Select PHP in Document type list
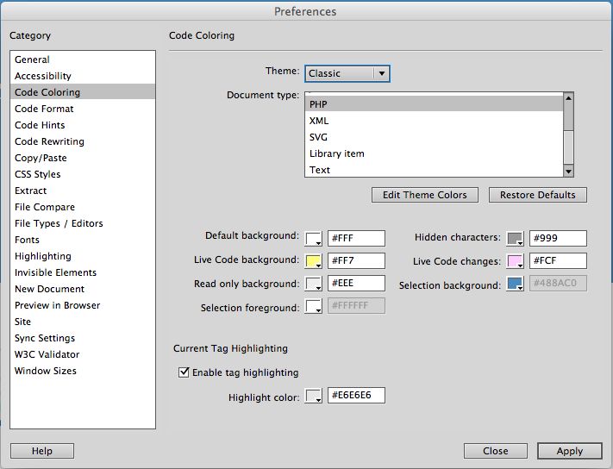This screenshot has width=613, height=469. point(434,104)
